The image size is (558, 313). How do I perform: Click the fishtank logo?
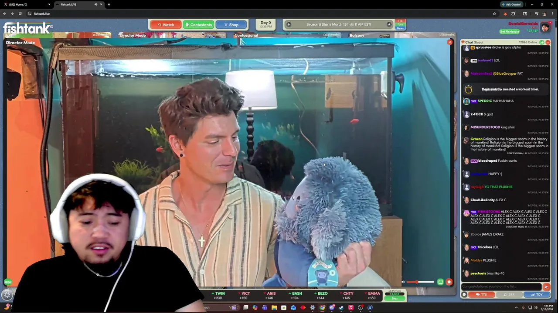tap(28, 29)
